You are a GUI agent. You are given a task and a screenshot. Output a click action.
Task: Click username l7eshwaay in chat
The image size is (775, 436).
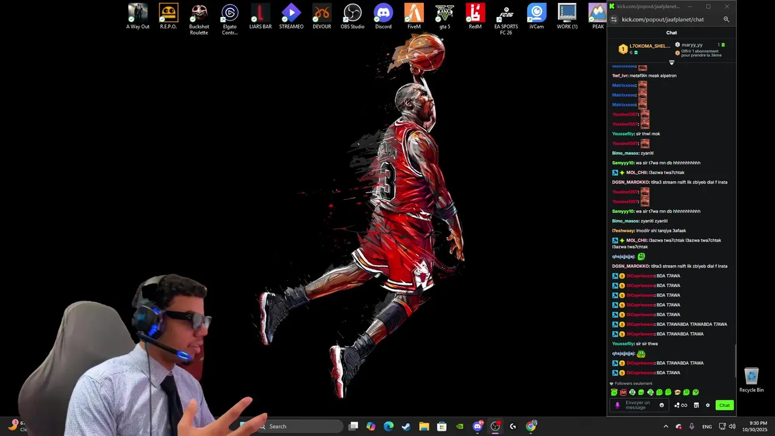[623, 231]
